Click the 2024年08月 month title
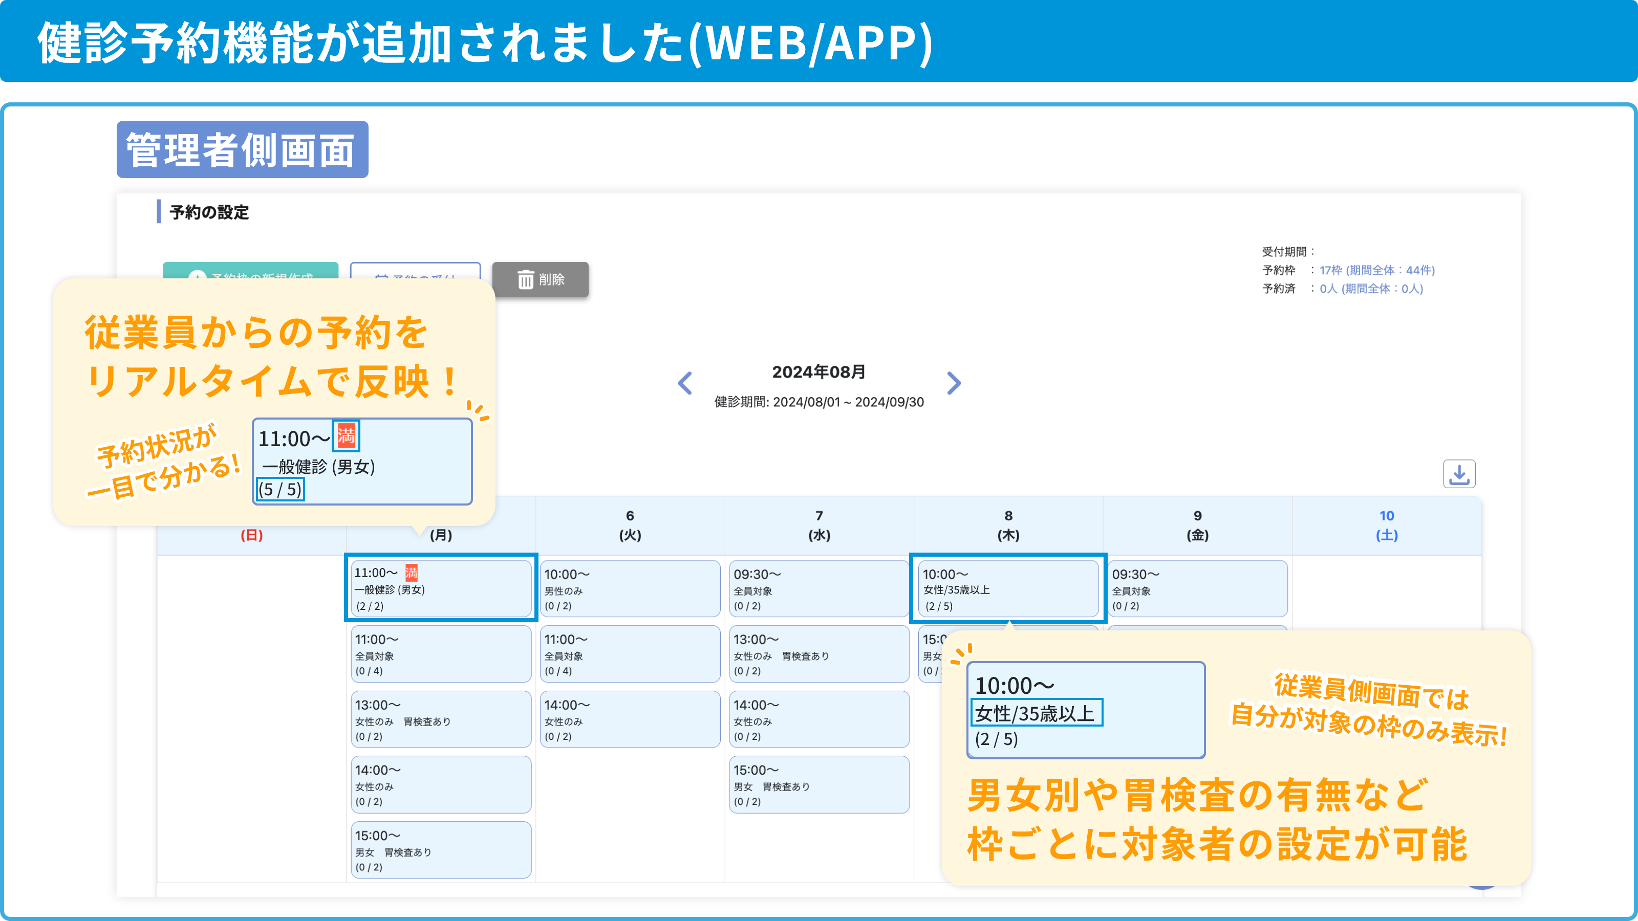Viewport: 1638px width, 921px height. [x=819, y=372]
